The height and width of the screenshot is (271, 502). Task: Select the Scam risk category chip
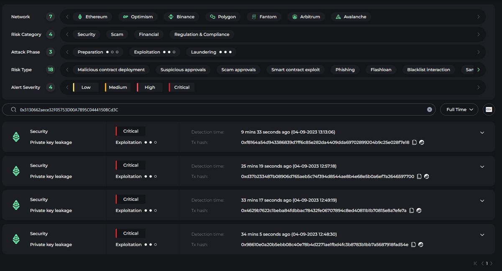pyautogui.click(x=117, y=35)
